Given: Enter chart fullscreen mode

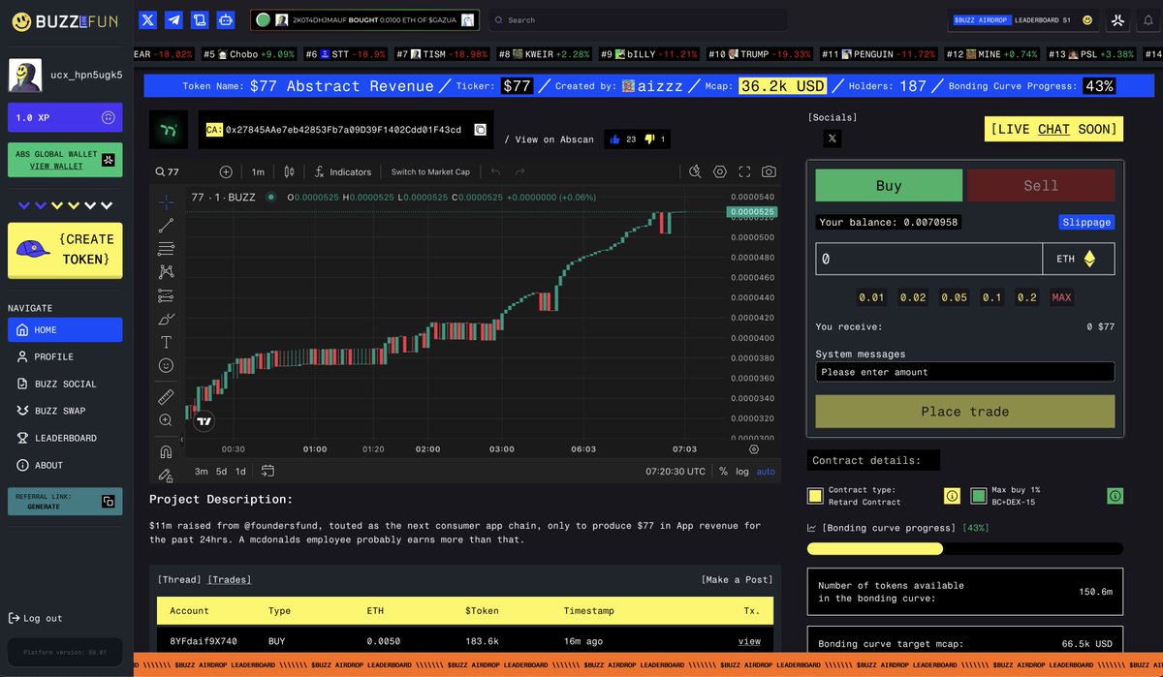Looking at the screenshot, I should click(x=744, y=171).
